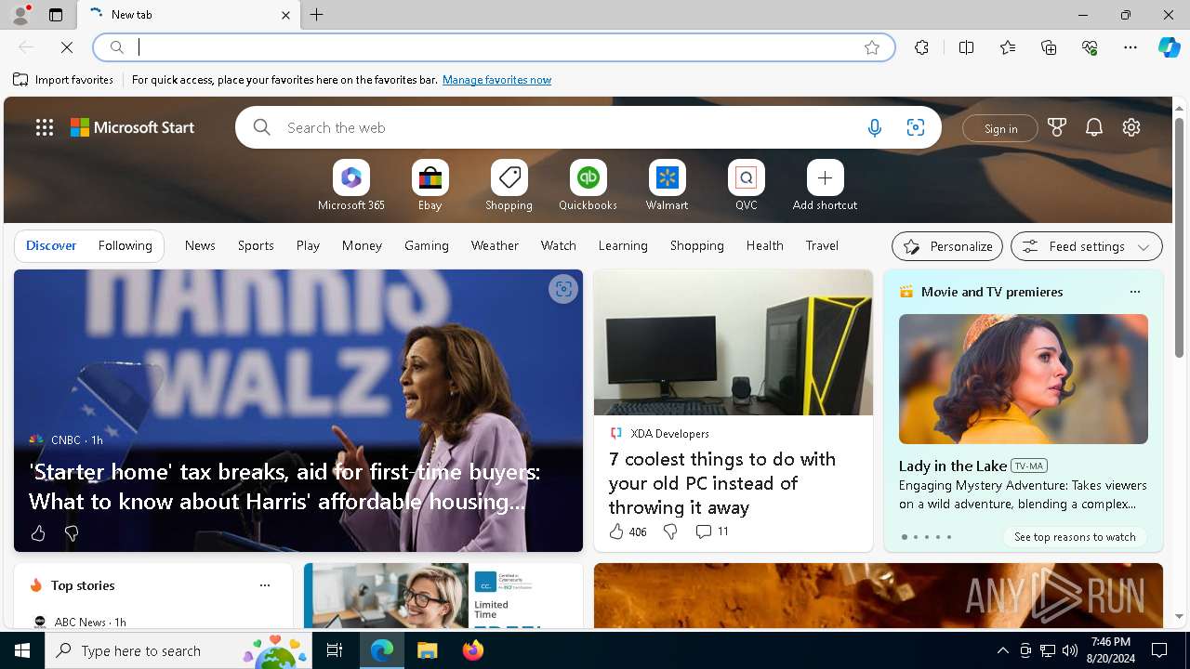
Task: Open a new browser tab
Action: [317, 15]
